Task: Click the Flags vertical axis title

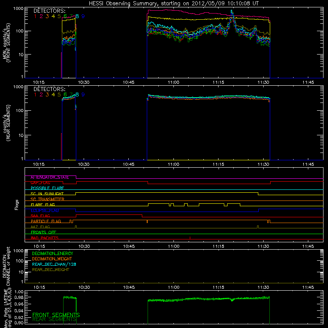Action: coord(17,205)
